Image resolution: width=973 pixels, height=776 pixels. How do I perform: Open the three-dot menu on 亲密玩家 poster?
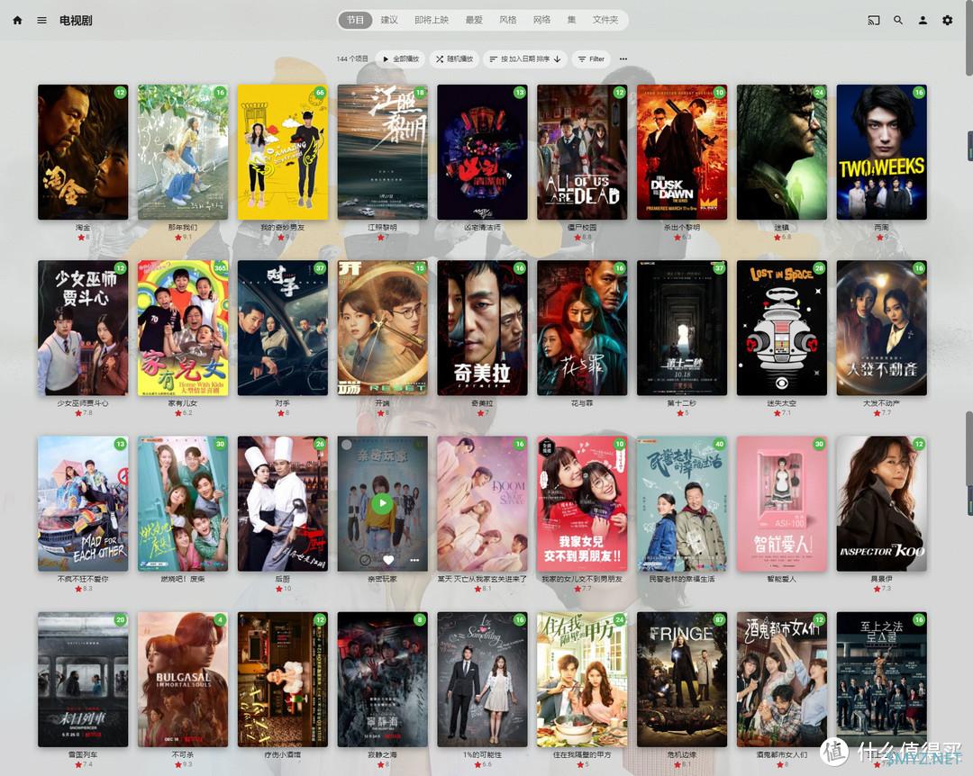pos(414,560)
